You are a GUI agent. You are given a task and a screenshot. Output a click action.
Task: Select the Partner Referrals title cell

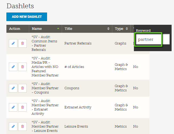(78, 43)
